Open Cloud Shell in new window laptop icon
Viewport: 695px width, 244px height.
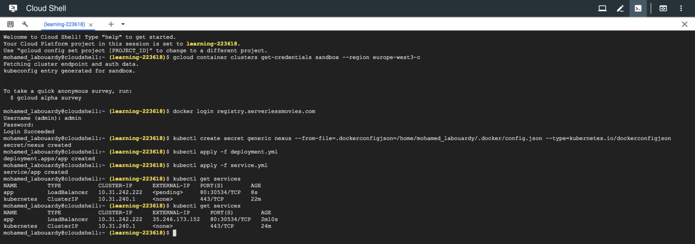click(x=602, y=8)
